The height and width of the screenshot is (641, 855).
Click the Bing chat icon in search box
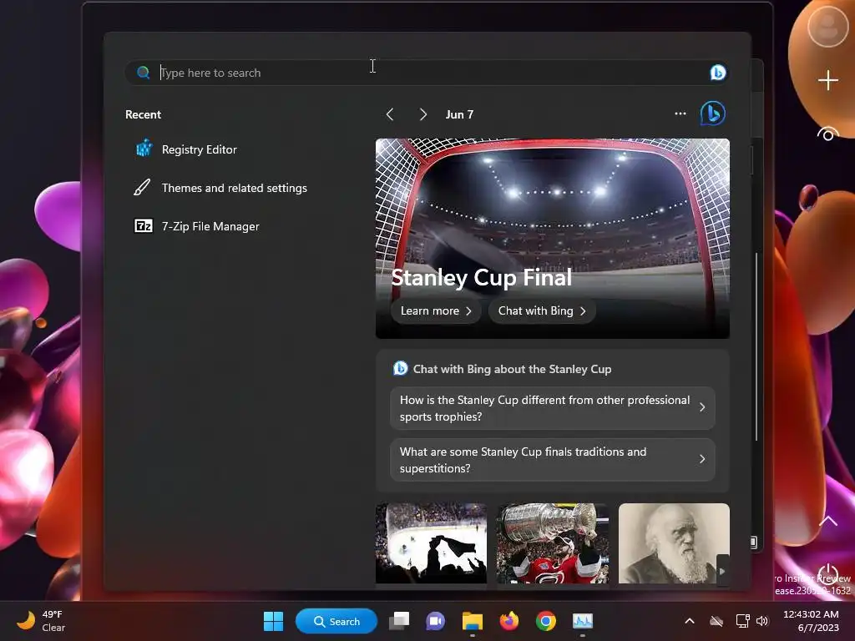pyautogui.click(x=717, y=73)
